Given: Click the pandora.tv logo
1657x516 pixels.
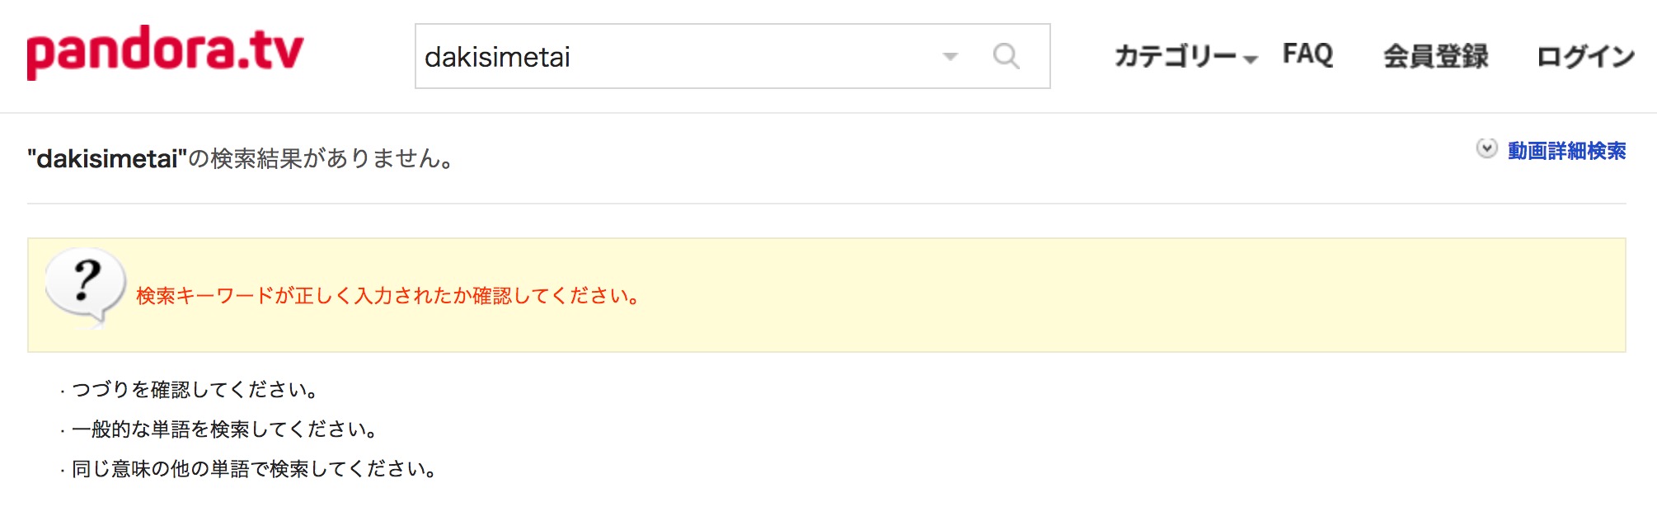Looking at the screenshot, I should (165, 52).
